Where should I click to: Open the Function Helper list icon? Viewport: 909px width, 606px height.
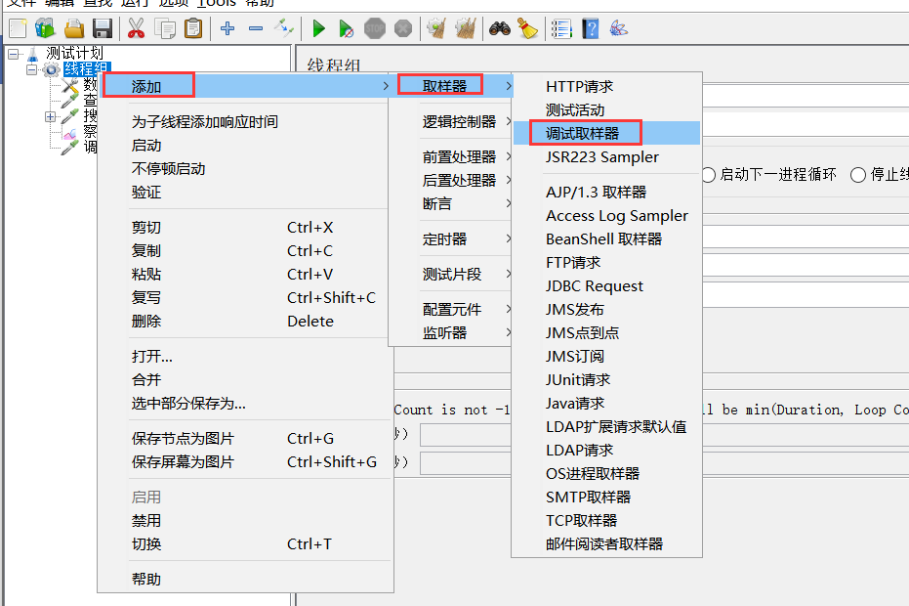[561, 28]
